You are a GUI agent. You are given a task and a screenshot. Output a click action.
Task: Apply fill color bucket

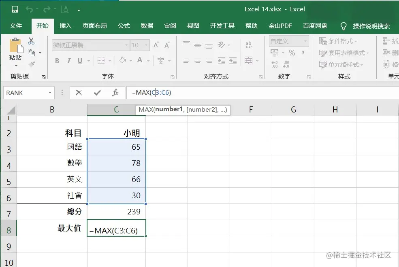pyautogui.click(x=123, y=60)
